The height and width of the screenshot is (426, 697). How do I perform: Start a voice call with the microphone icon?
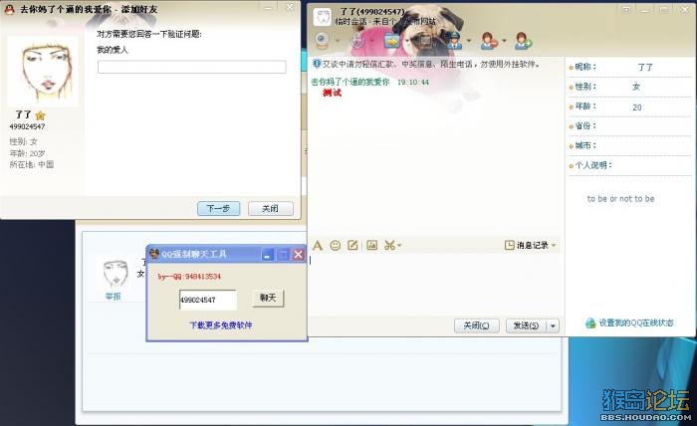356,41
